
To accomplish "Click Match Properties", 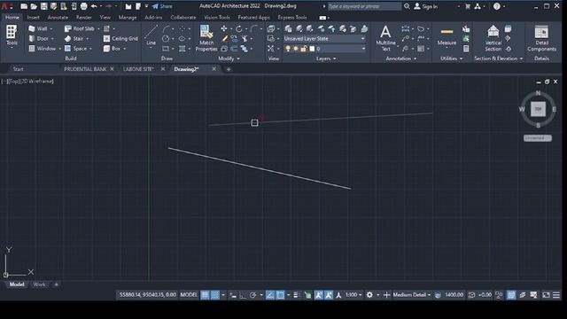I will pyautogui.click(x=206, y=38).
